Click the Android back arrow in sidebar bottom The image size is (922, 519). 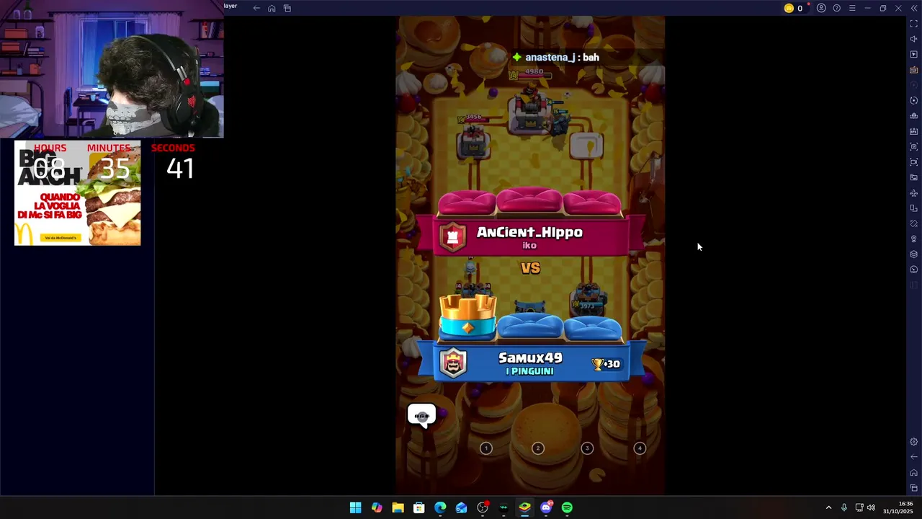click(913, 457)
